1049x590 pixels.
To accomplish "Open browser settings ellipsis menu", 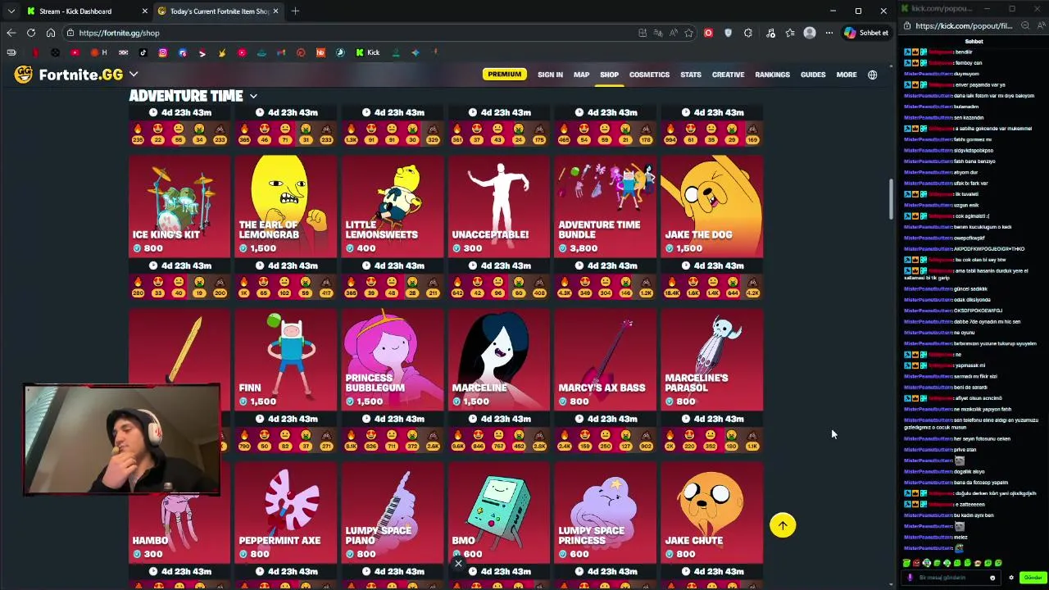I will [x=829, y=33].
